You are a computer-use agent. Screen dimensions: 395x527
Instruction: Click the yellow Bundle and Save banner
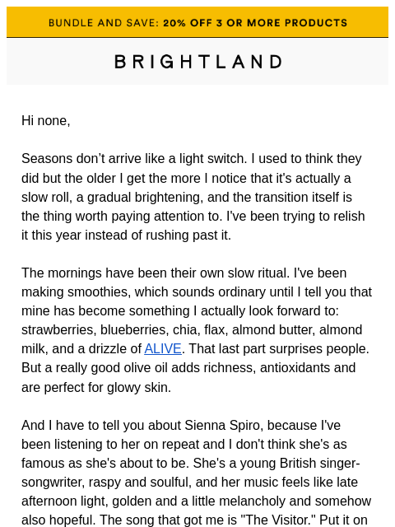197,22
